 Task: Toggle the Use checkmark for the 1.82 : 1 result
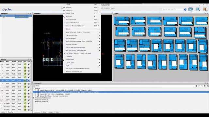(25, 71)
